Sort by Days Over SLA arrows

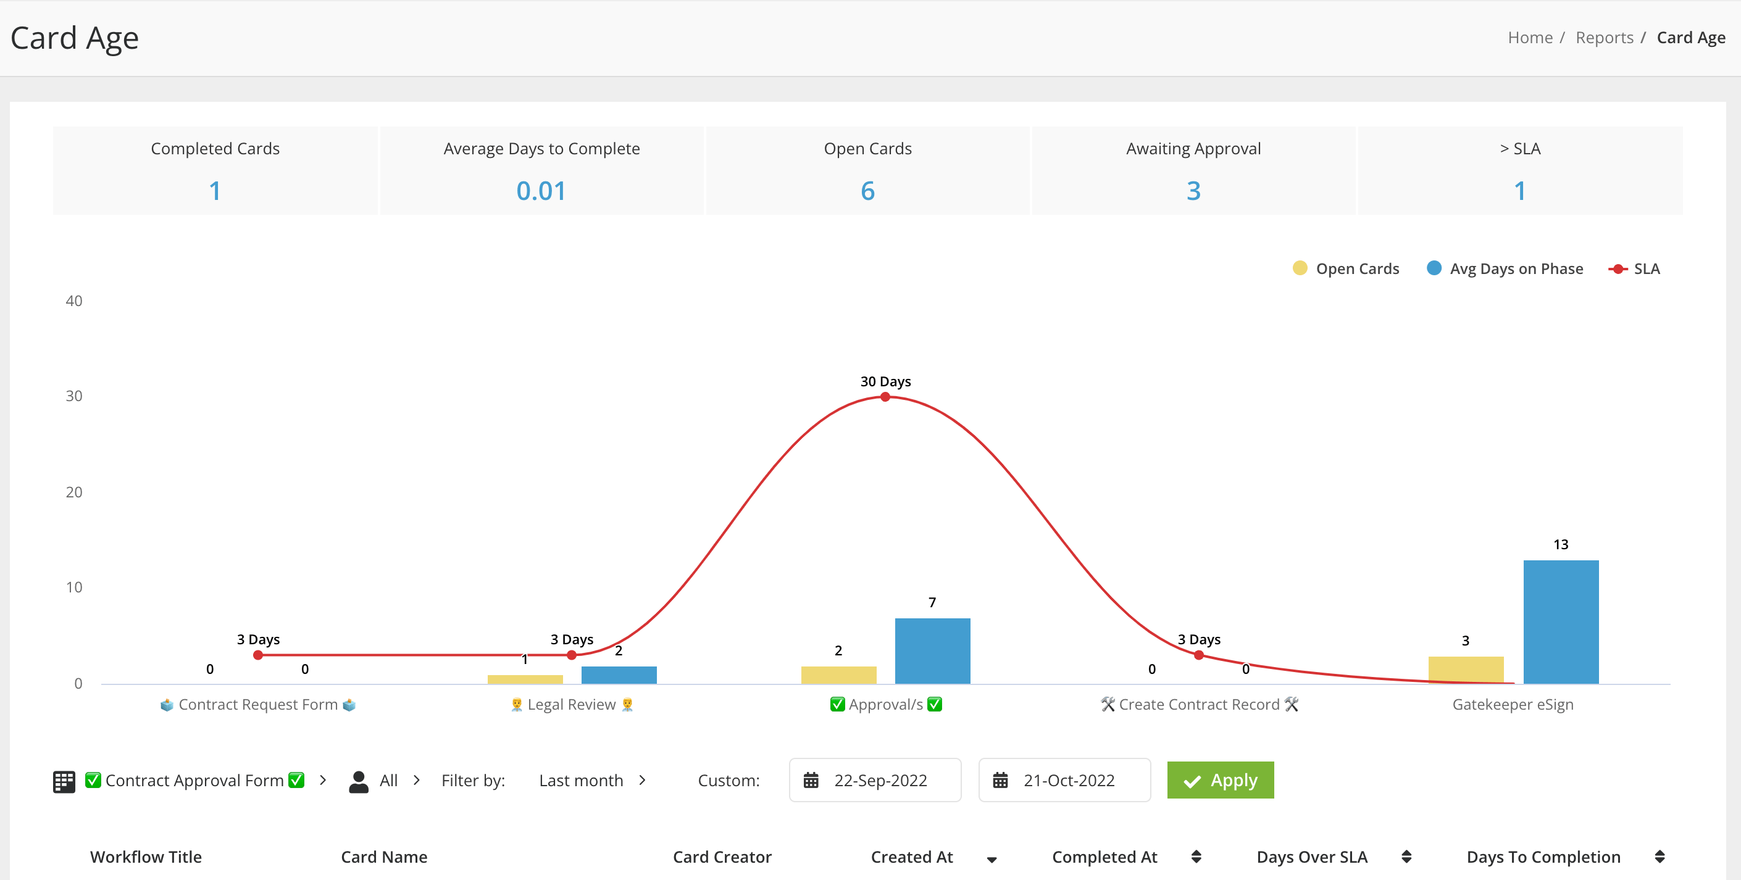[x=1406, y=857]
